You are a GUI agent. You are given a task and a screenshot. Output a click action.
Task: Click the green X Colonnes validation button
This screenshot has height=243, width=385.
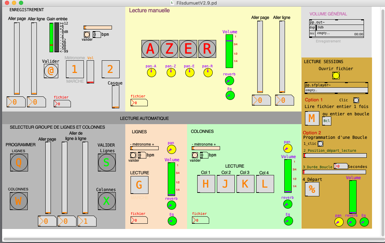click(107, 201)
